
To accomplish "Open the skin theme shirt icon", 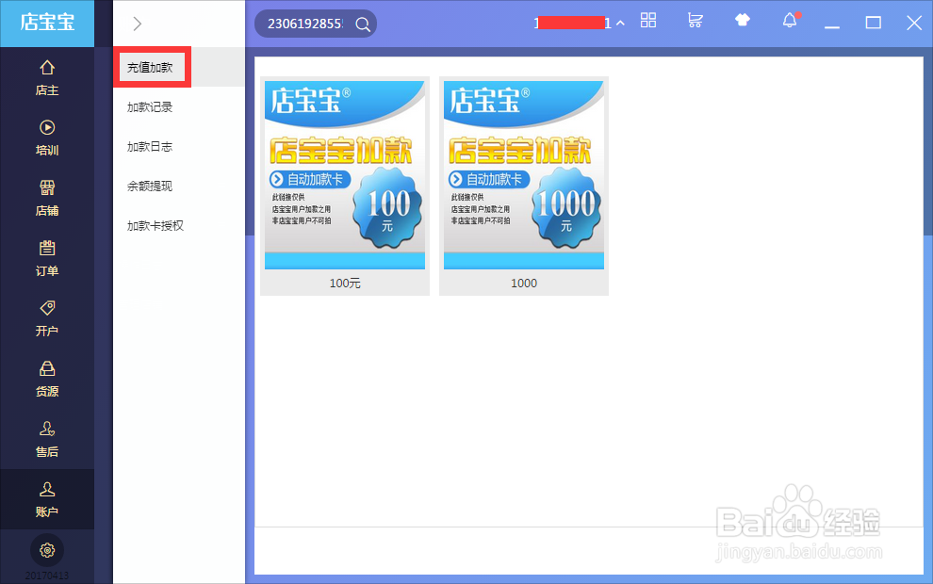I will tap(743, 20).
